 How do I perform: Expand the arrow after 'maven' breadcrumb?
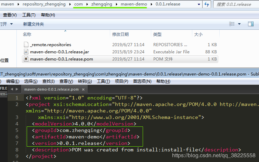point(18,4)
